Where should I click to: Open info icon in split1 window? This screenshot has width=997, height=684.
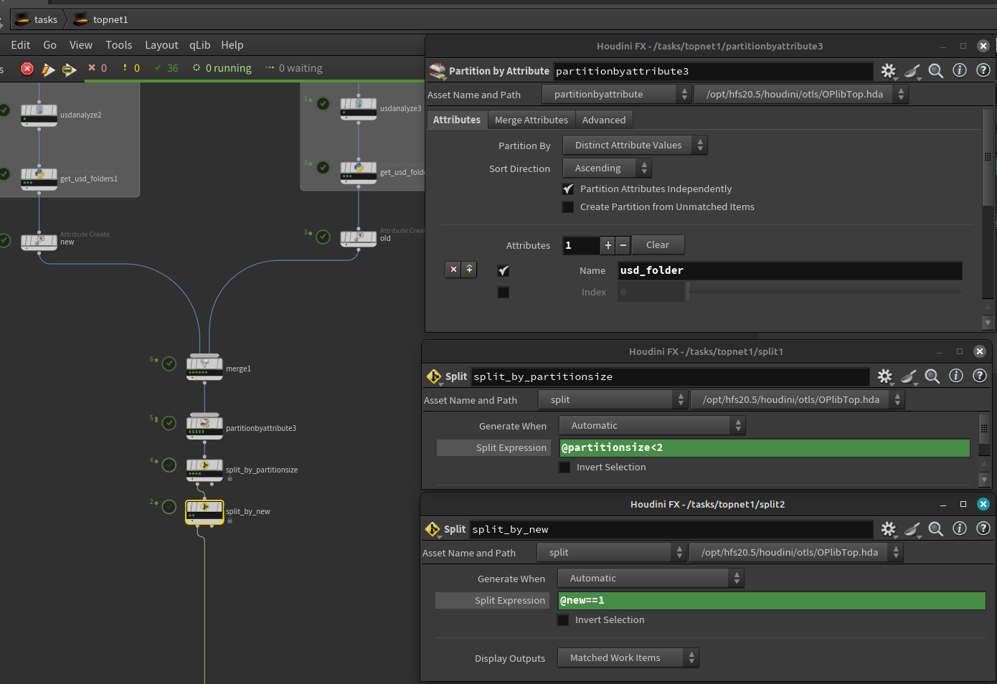(x=956, y=376)
